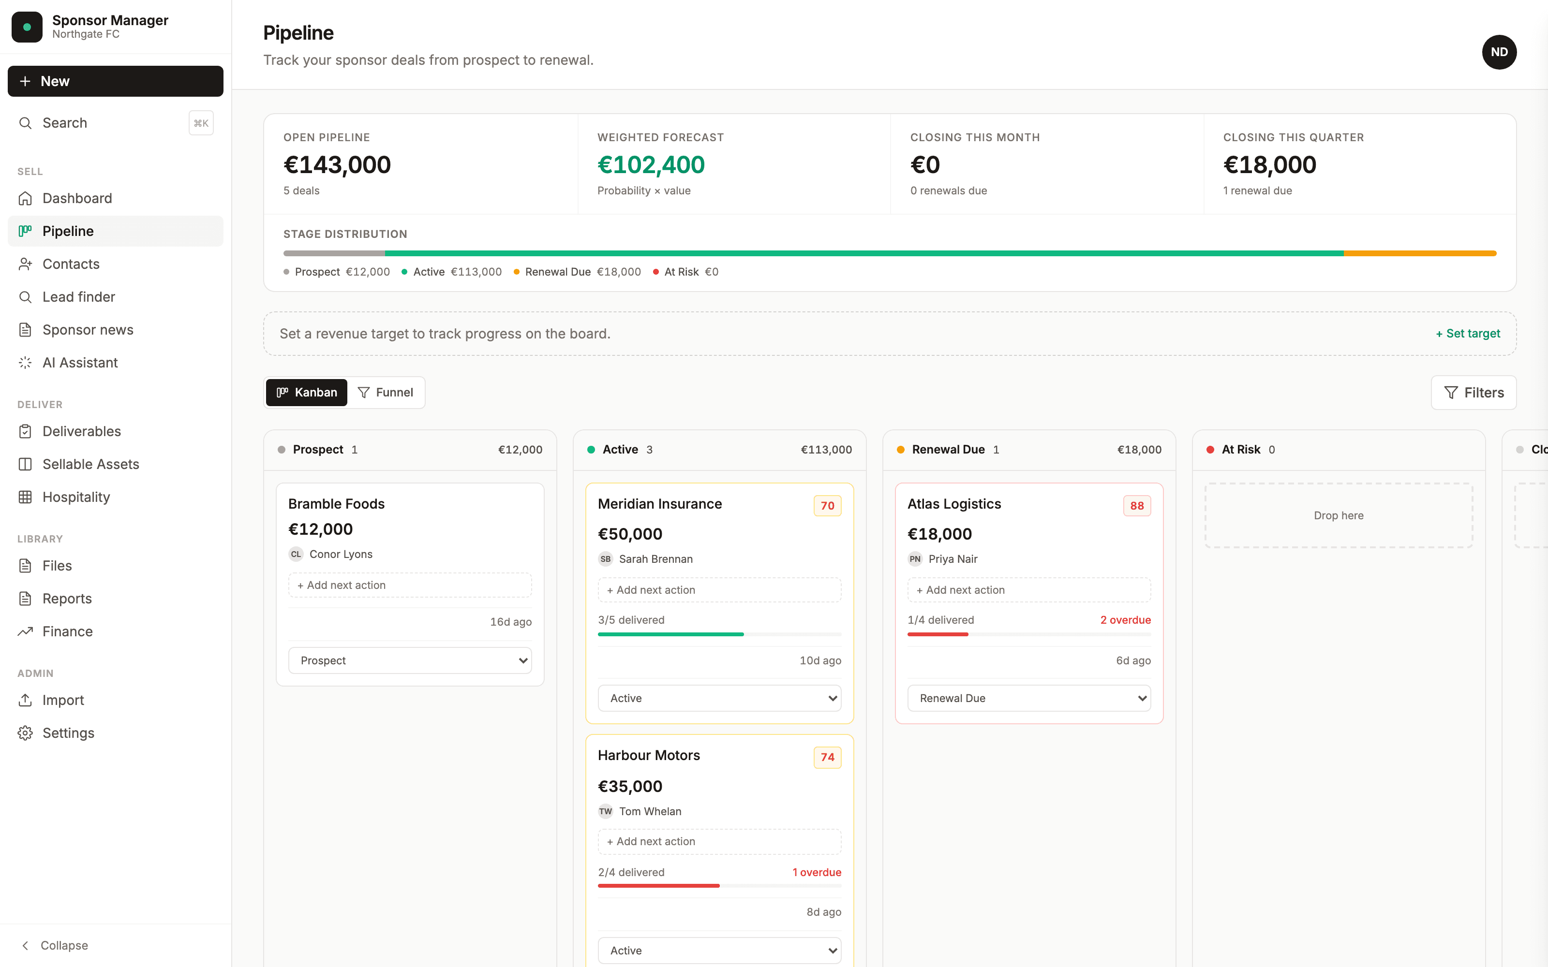Click Harbour Motors delivery progress bar

[720, 886]
